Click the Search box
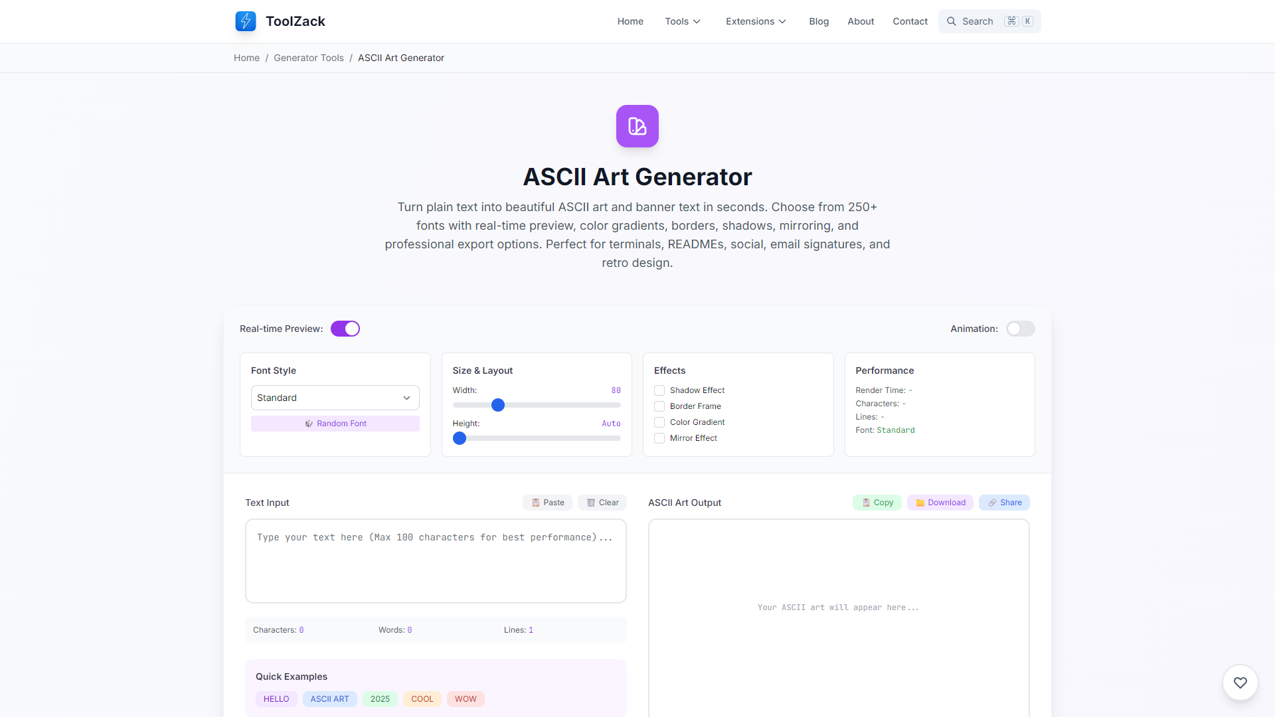 [x=989, y=21]
